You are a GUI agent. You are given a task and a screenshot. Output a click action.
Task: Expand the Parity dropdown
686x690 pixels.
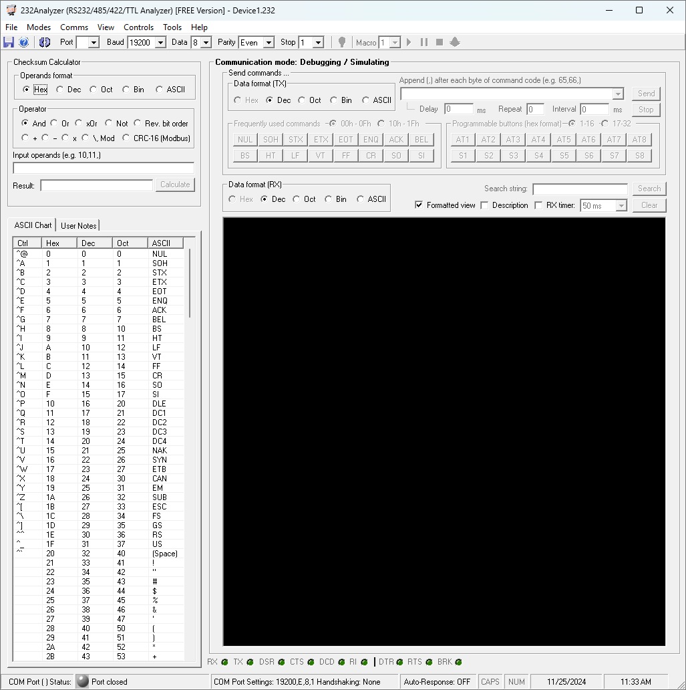pyautogui.click(x=269, y=42)
